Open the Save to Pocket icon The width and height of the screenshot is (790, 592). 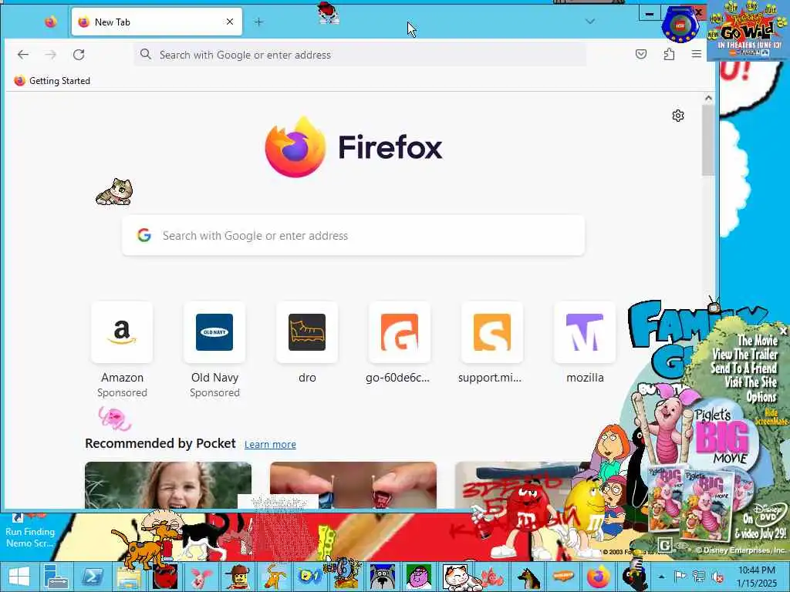[x=641, y=54]
